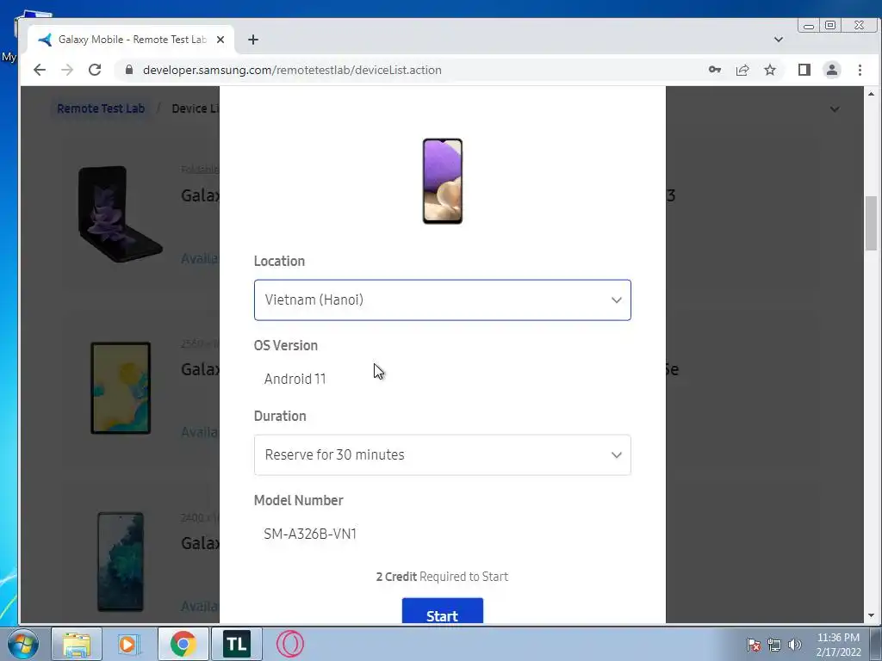
Task: Click the scrollbar down arrow
Action: (871, 615)
